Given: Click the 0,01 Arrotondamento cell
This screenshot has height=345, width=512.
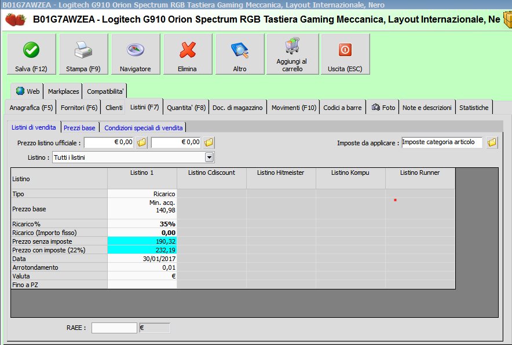Looking at the screenshot, I should (x=142, y=267).
